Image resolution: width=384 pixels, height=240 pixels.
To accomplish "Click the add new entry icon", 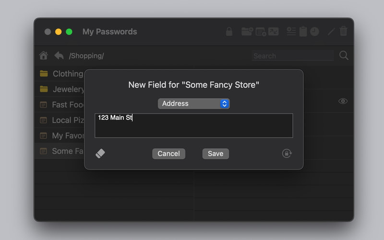I will (x=261, y=32).
